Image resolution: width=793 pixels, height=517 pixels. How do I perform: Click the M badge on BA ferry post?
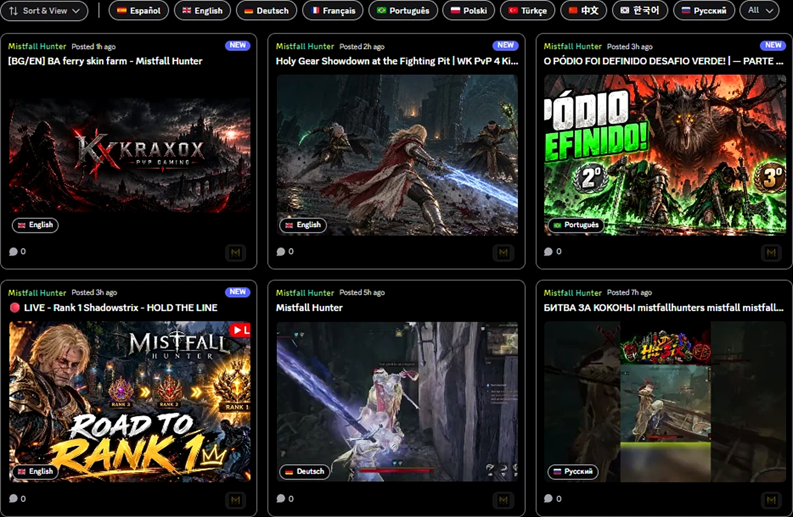click(235, 253)
